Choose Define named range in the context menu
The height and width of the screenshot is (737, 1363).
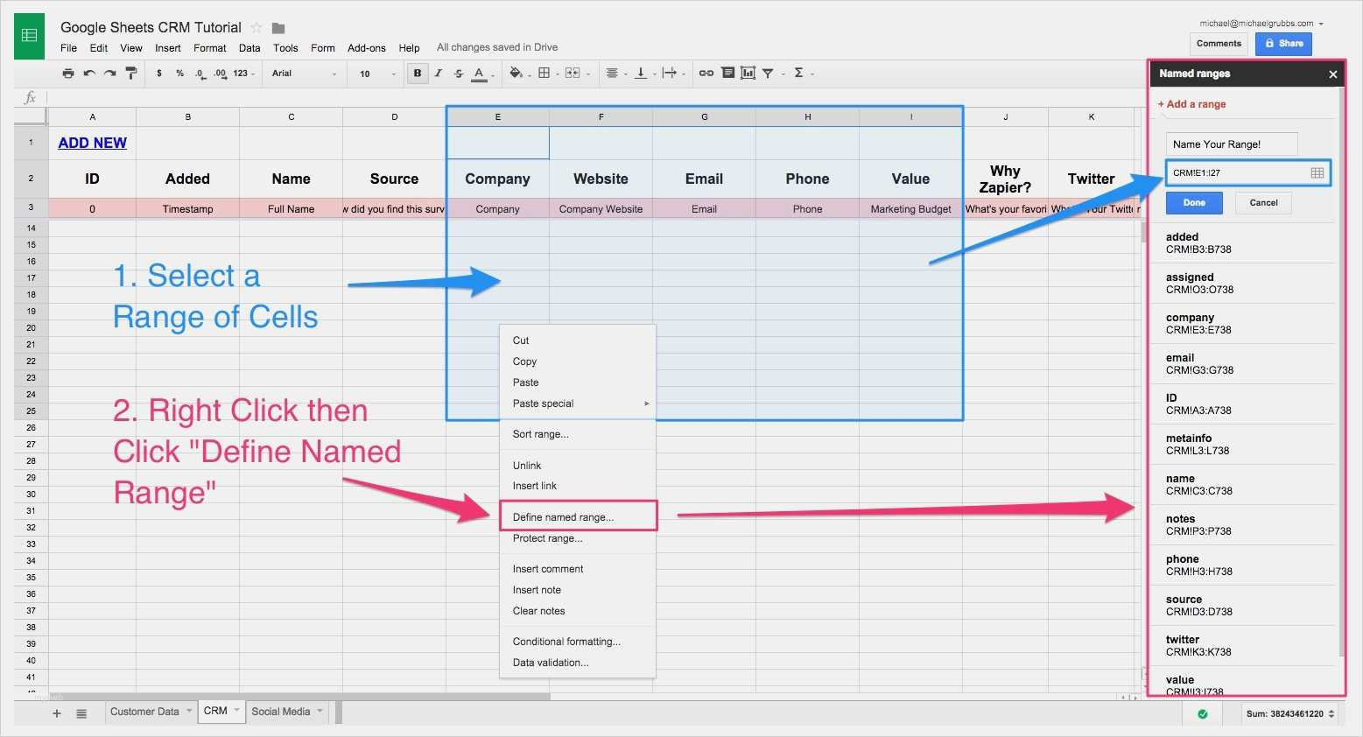[578, 517]
